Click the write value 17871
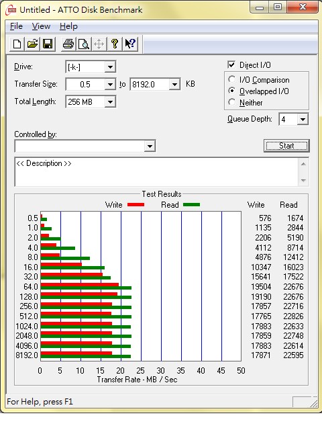 pyautogui.click(x=261, y=355)
